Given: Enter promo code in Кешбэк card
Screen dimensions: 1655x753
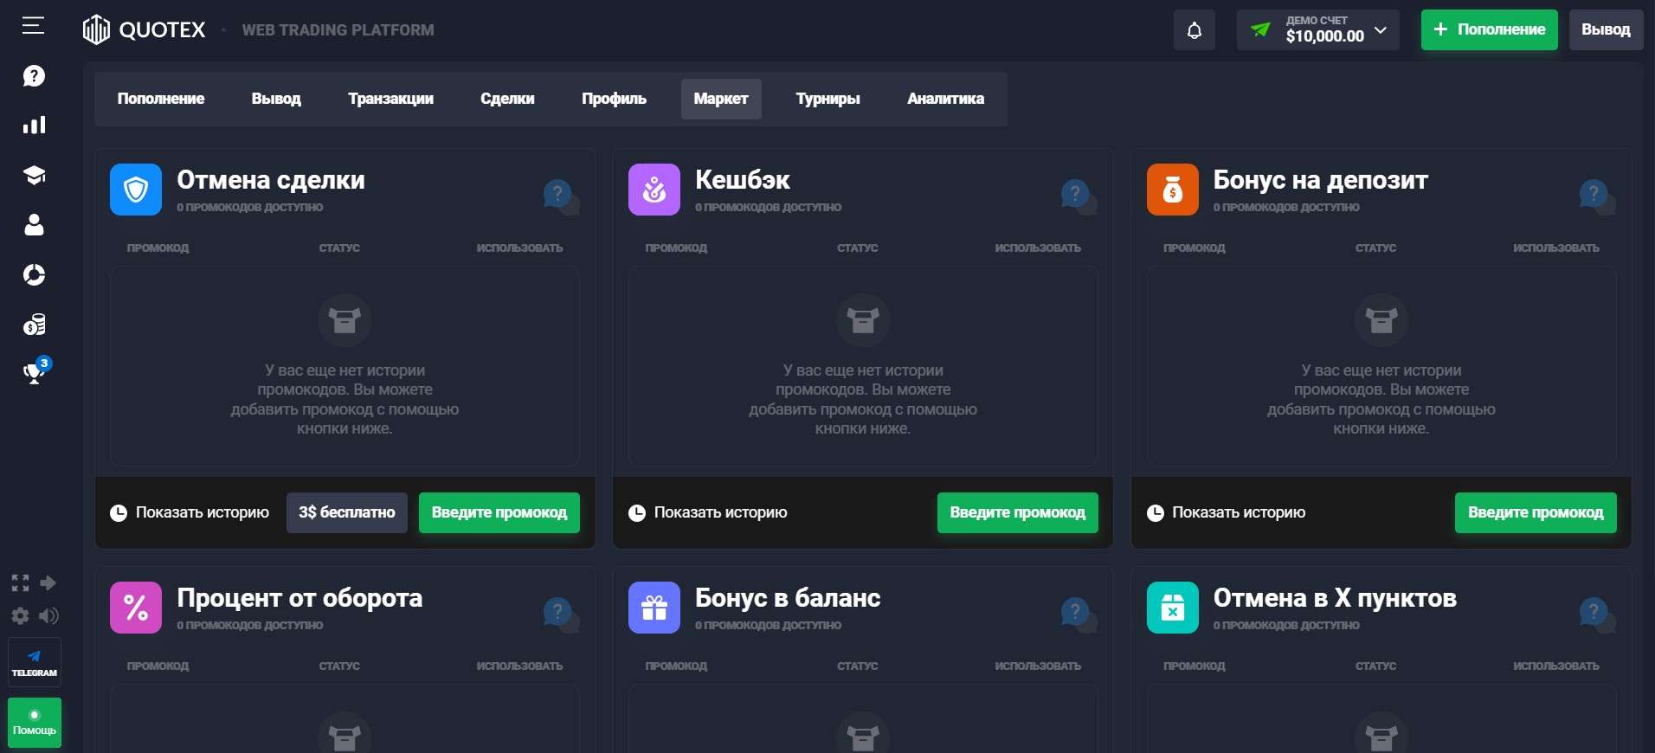Looking at the screenshot, I should [x=1018, y=512].
